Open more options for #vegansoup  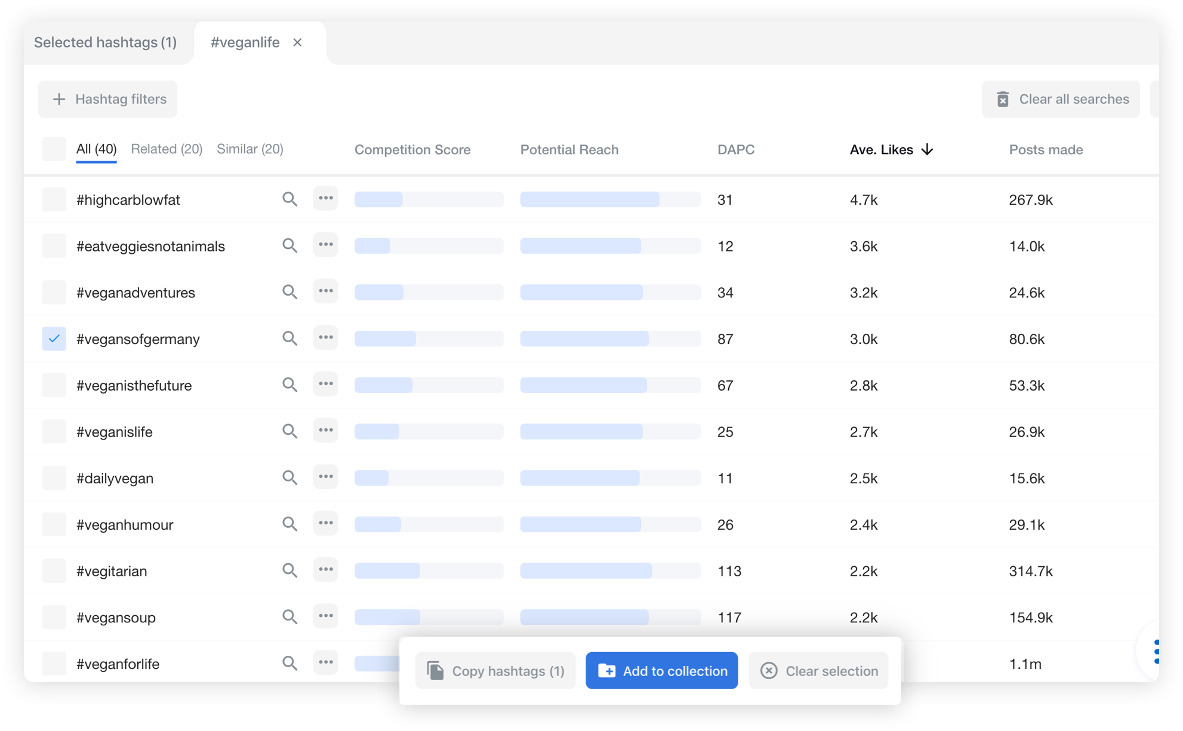pos(325,616)
